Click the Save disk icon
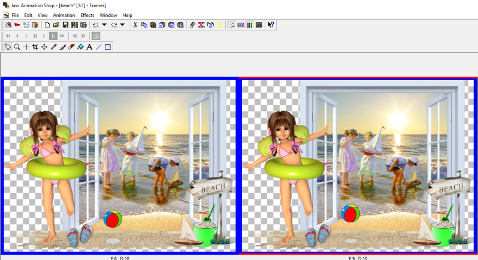Screen dimensions: 478x260 coord(65,25)
